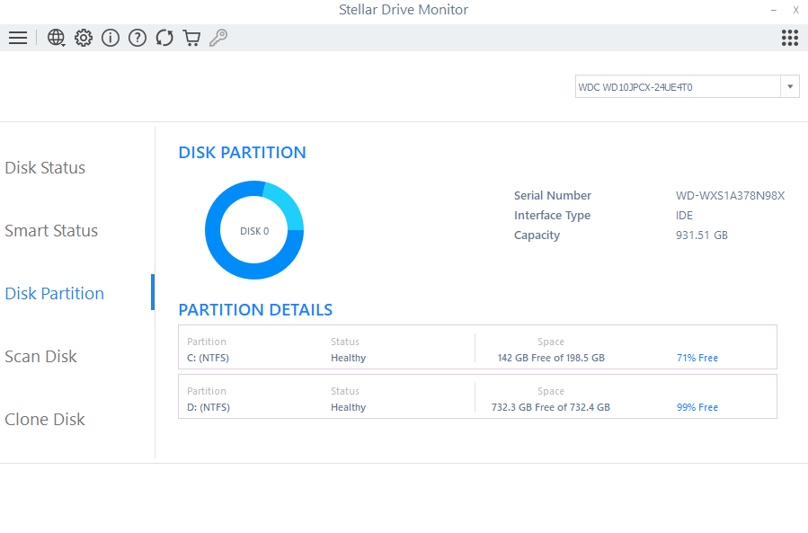Open Smart Status section

[51, 230]
